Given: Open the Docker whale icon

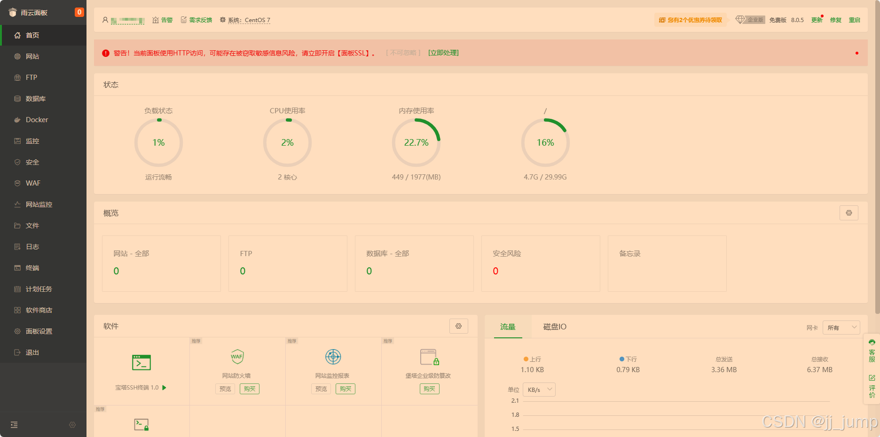Looking at the screenshot, I should [17, 120].
